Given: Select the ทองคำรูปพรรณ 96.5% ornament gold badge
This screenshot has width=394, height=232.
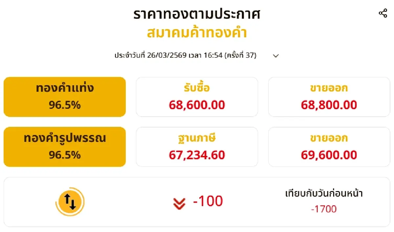Looking at the screenshot, I should [64, 146].
